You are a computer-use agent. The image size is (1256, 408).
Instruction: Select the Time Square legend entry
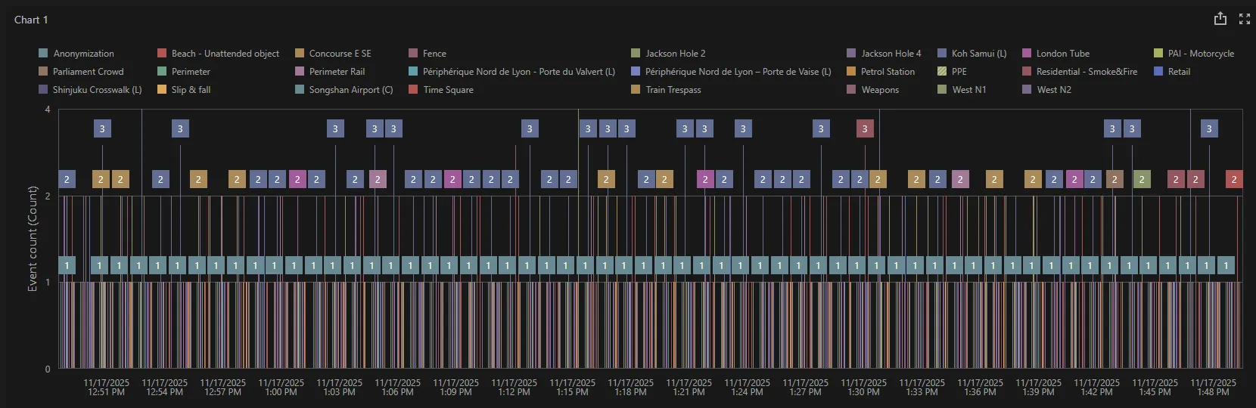coord(441,90)
